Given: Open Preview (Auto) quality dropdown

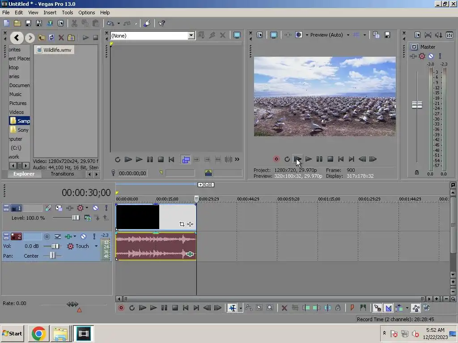Looking at the screenshot, I should pyautogui.click(x=348, y=35).
